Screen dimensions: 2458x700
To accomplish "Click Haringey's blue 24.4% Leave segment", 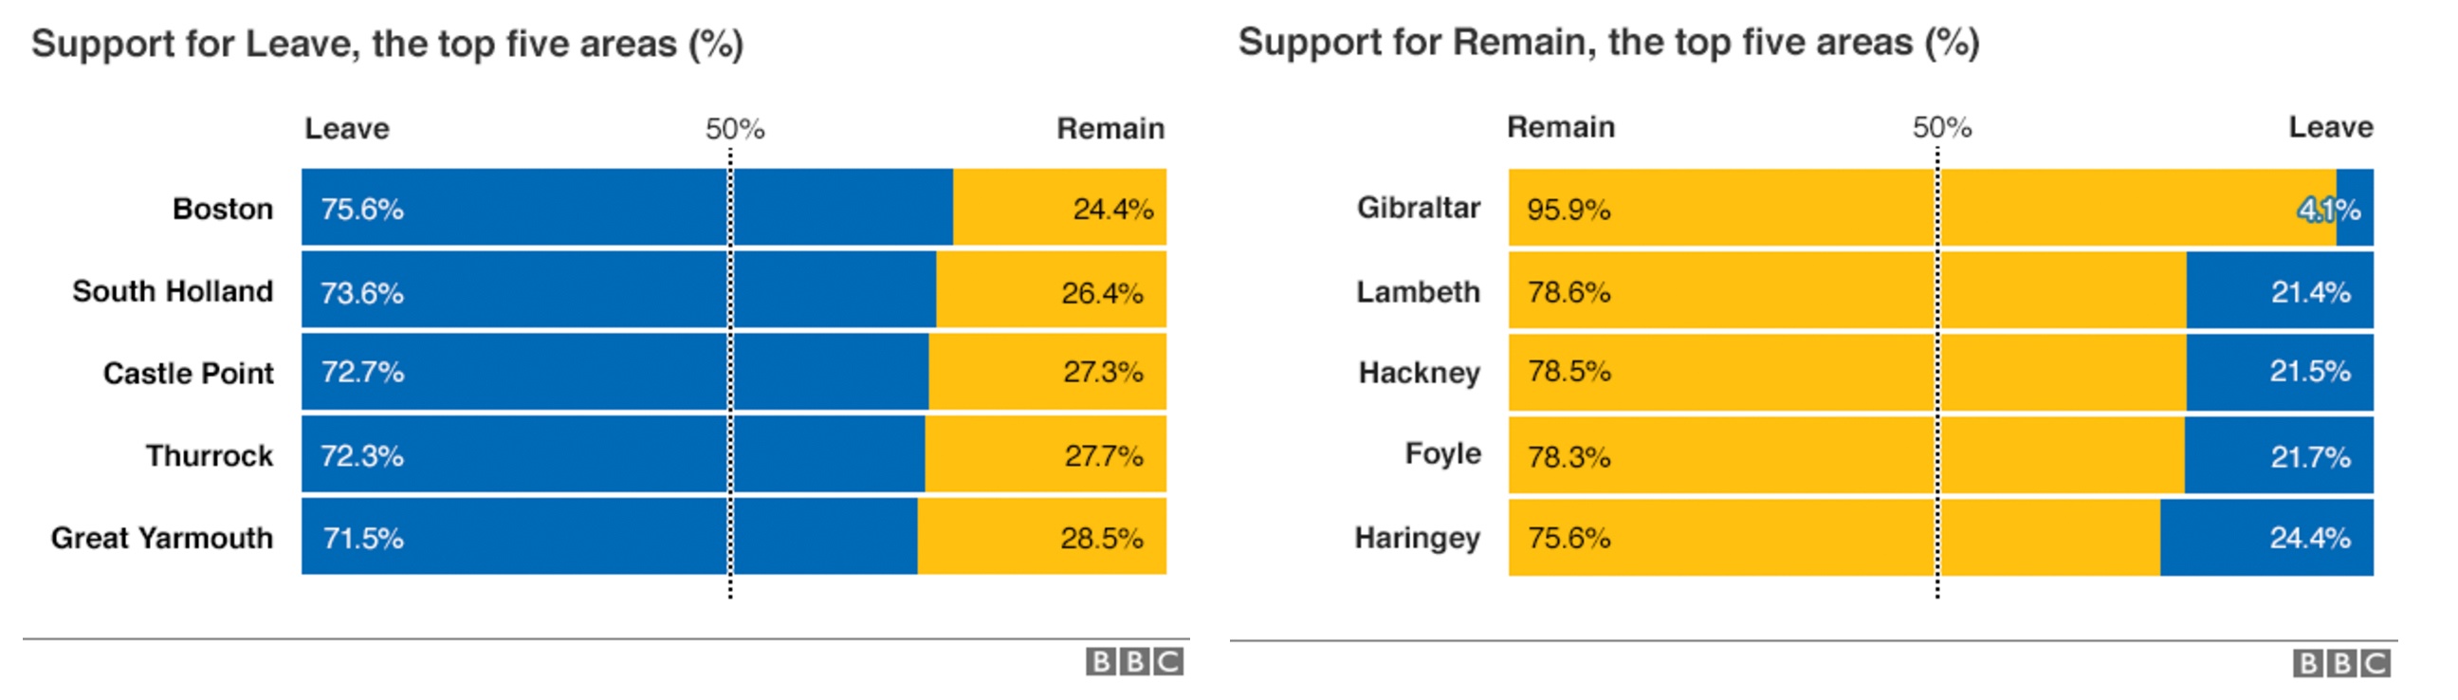I will point(2266,538).
